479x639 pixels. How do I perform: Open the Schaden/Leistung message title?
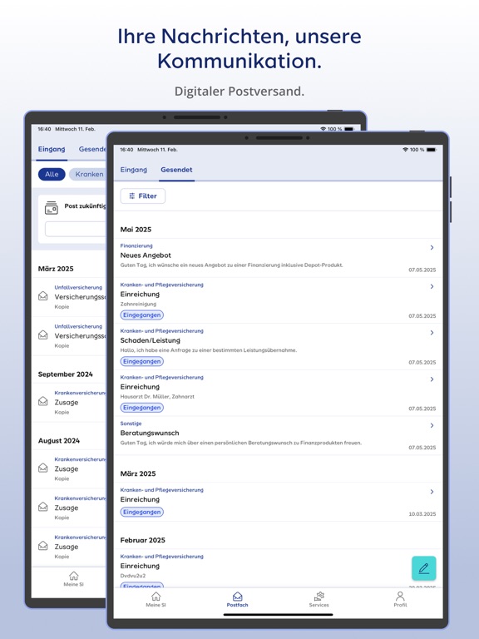(150, 340)
